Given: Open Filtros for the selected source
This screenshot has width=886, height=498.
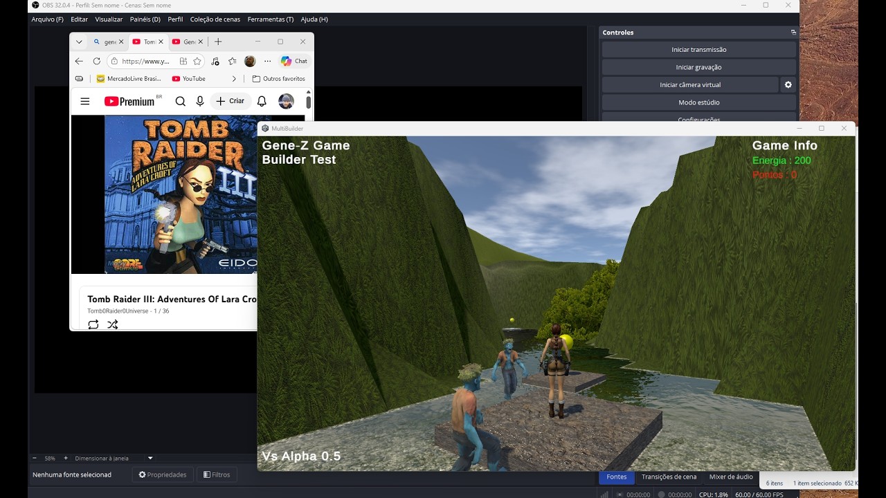Looking at the screenshot, I should 217,474.
